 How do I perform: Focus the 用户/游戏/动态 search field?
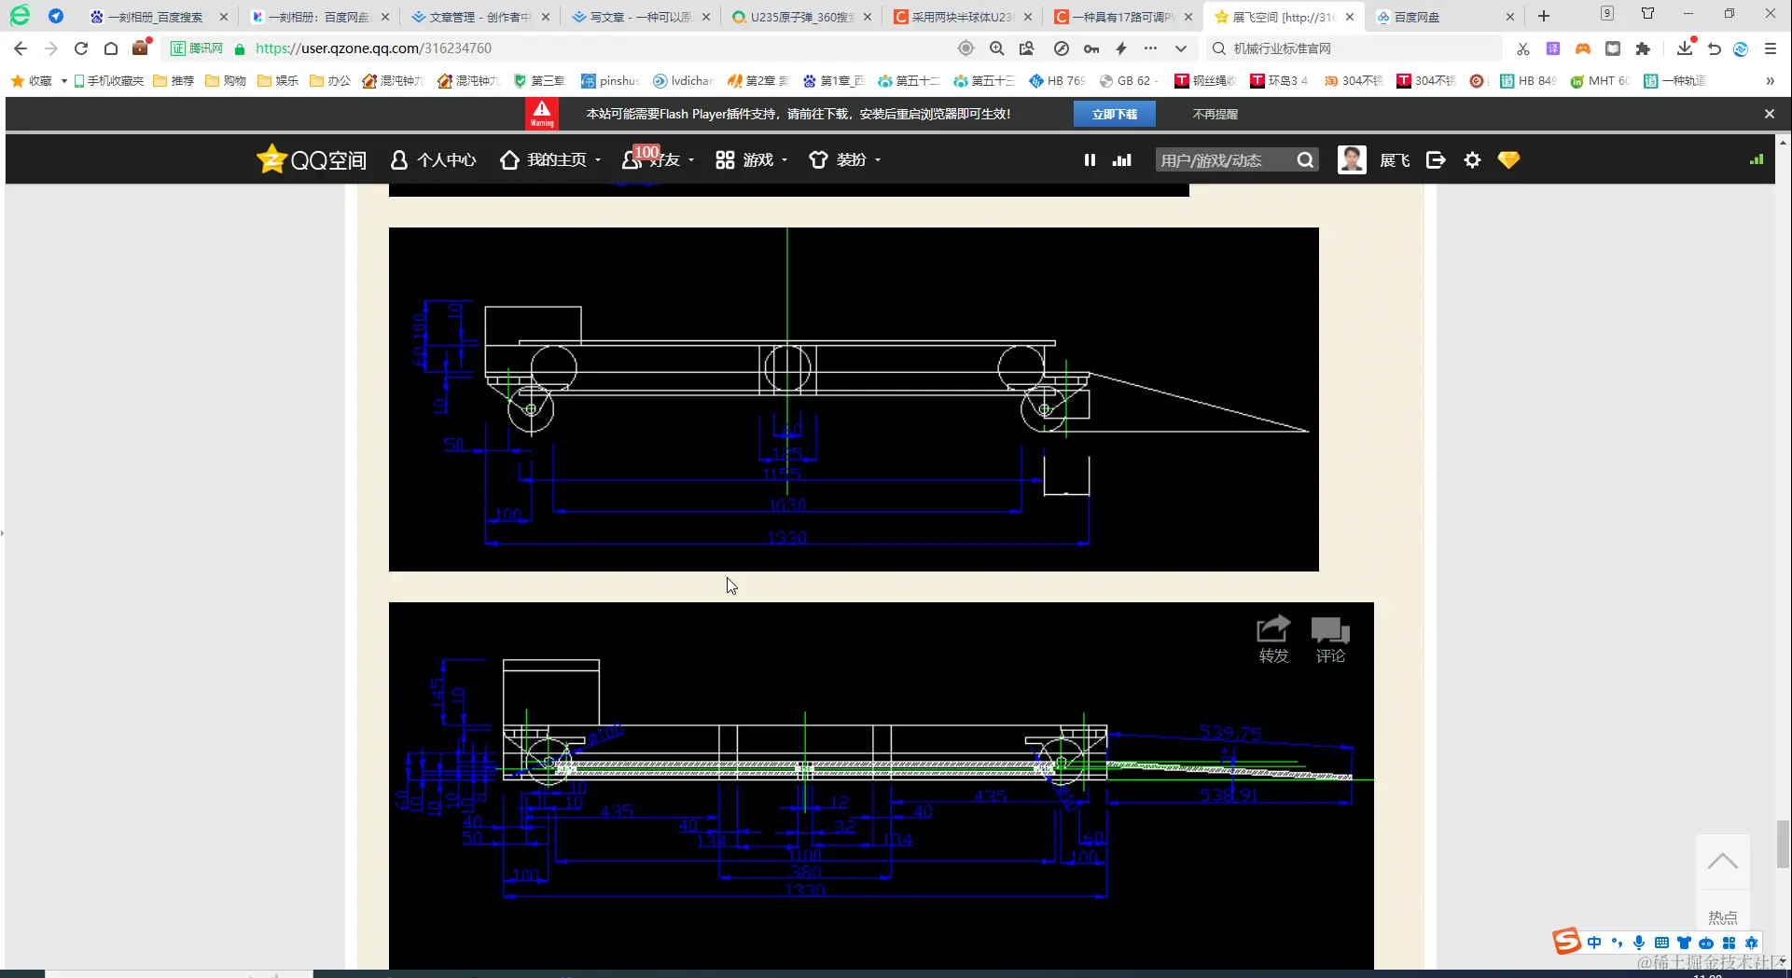point(1224,160)
